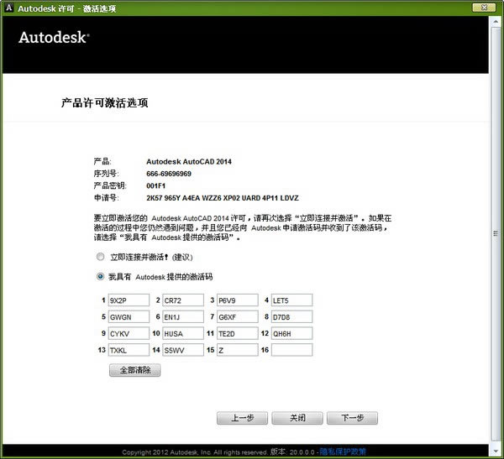Click the Autodesk logo in the black header
Viewport: 504px width, 459px height.
54,38
